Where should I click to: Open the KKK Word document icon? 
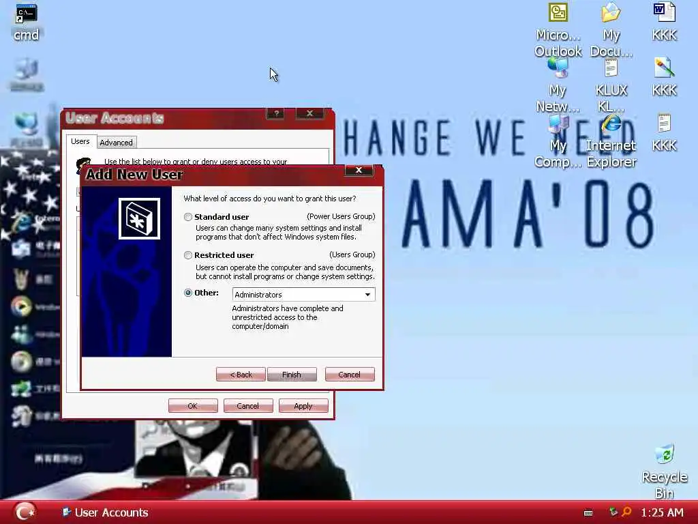(x=664, y=23)
